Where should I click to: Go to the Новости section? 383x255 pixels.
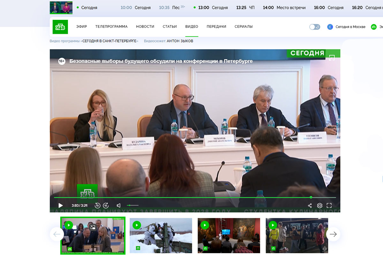(145, 27)
